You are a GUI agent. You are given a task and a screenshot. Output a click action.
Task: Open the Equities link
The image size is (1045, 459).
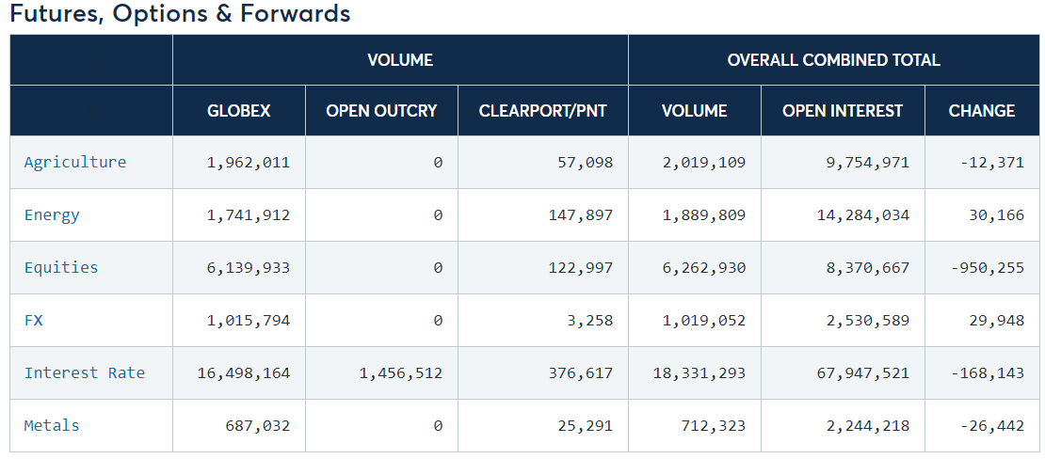coord(61,267)
